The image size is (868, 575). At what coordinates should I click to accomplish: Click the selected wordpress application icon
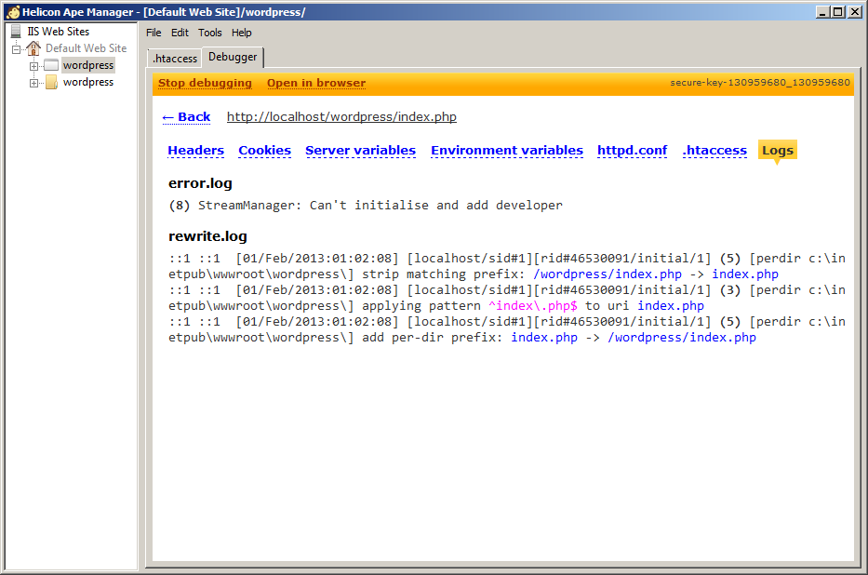[x=51, y=66]
